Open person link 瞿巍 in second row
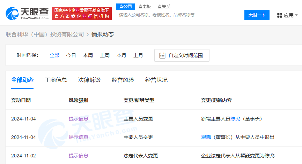This screenshot has width=302, height=164. (x=206, y=137)
